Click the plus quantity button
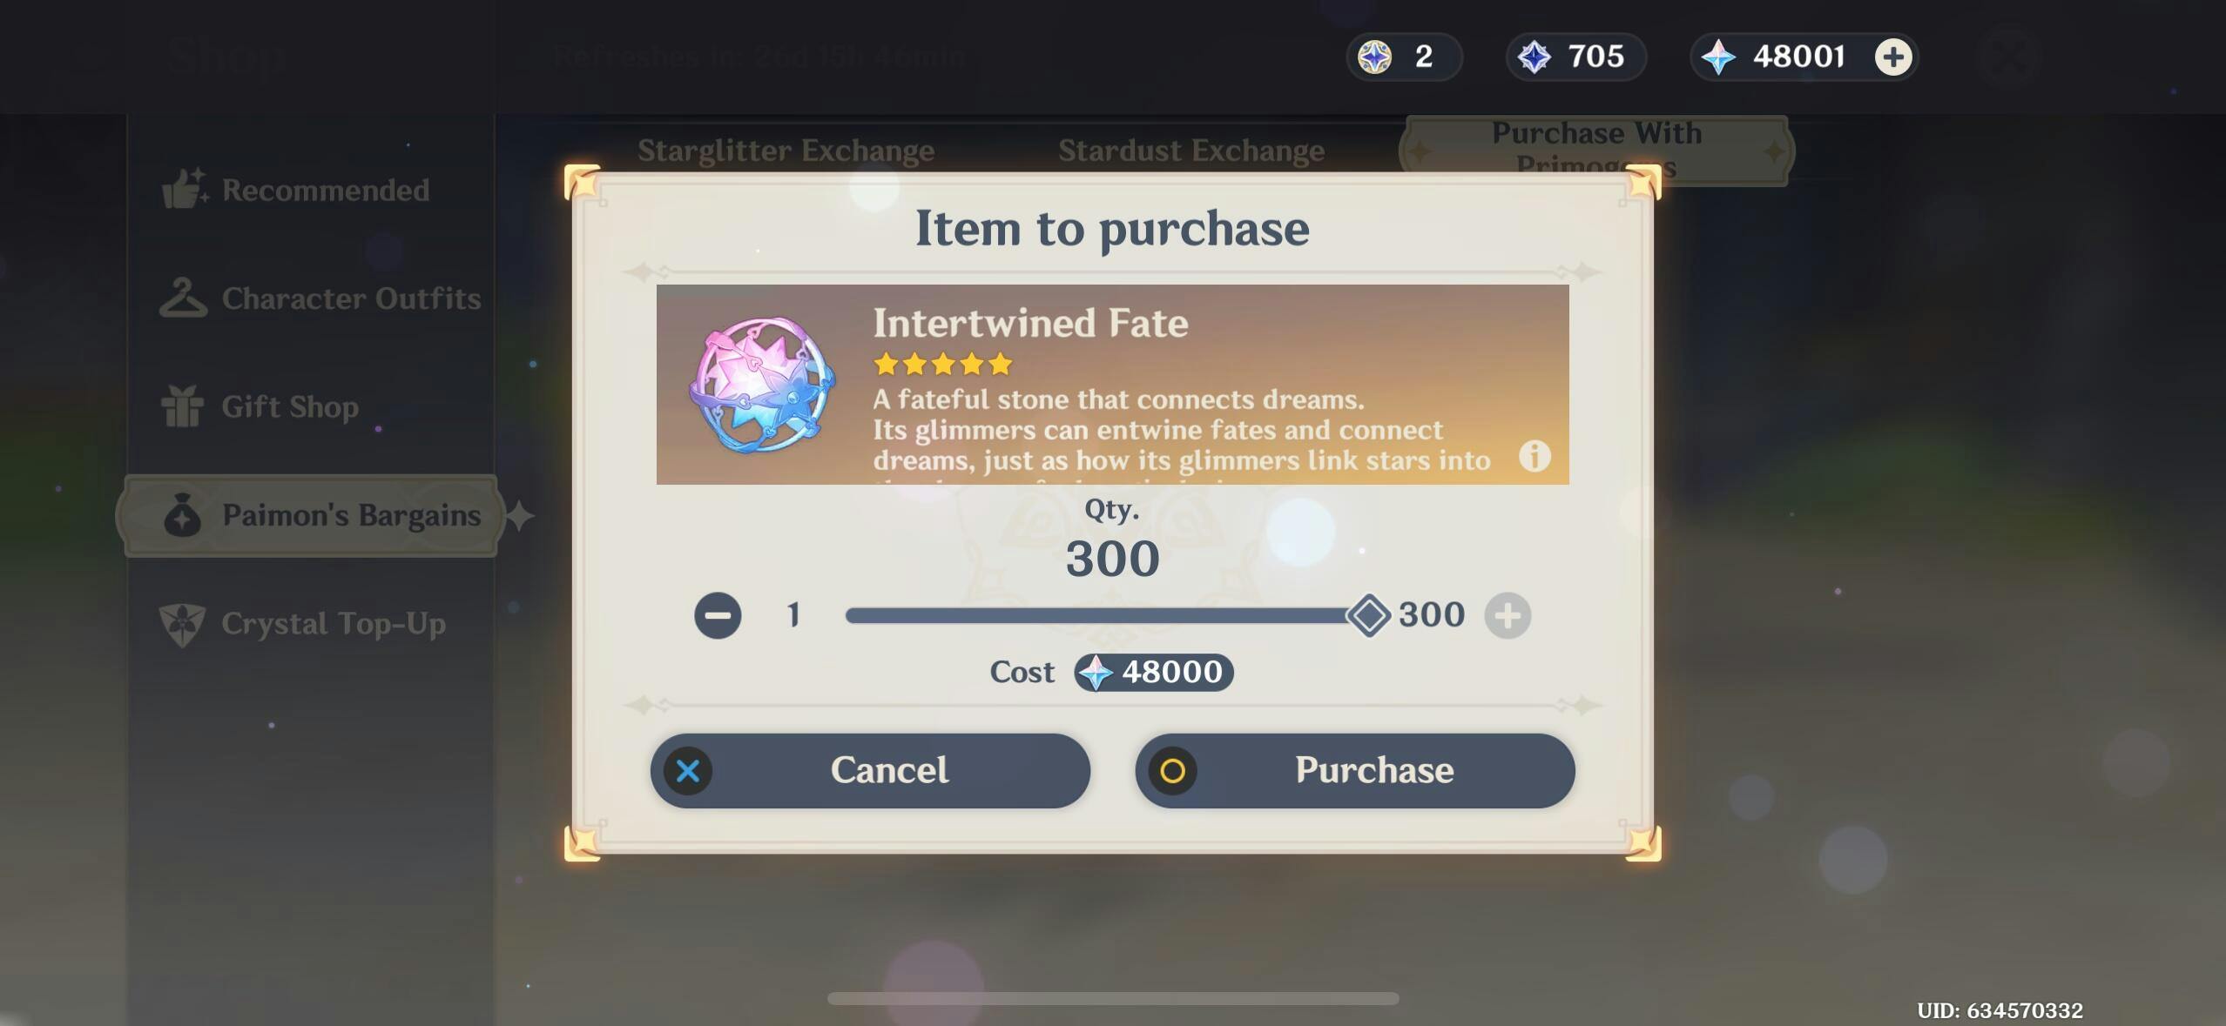 pos(1508,616)
